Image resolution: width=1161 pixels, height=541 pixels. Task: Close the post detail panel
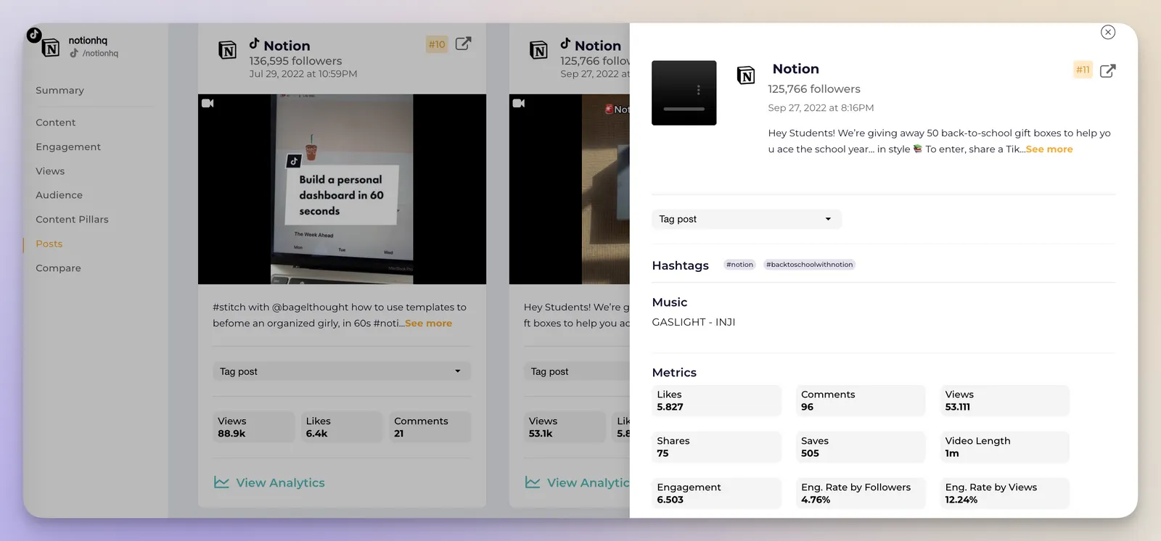1107,32
